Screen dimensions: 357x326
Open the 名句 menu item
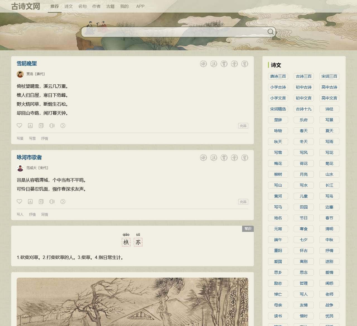(x=83, y=6)
